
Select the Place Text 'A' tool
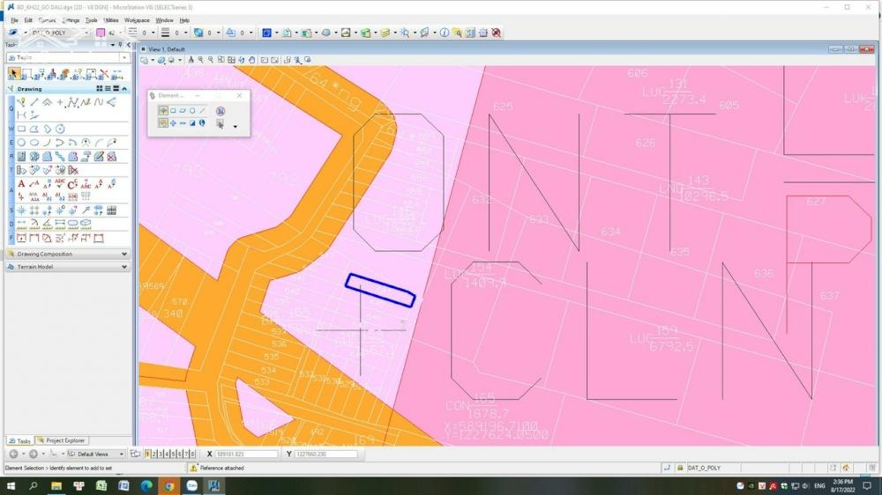(21, 183)
